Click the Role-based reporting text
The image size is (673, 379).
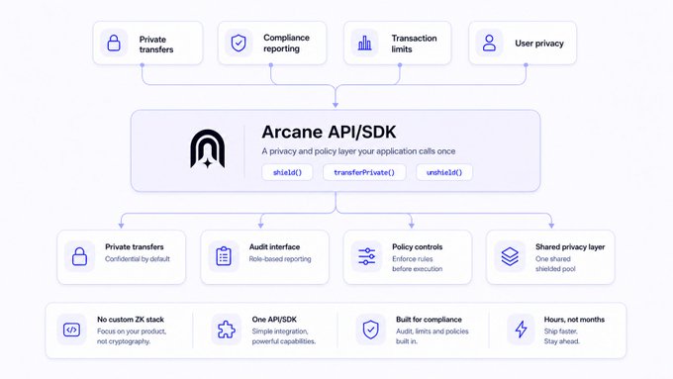point(280,259)
